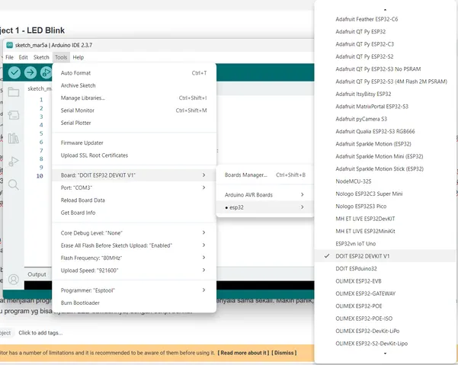
Task: Select DOIT ESPduino32 board
Action: point(385,269)
